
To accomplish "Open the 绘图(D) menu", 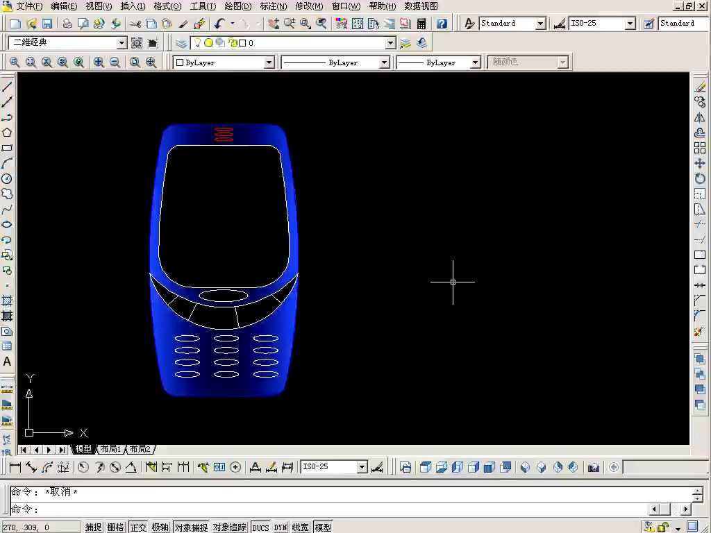I will (x=238, y=6).
